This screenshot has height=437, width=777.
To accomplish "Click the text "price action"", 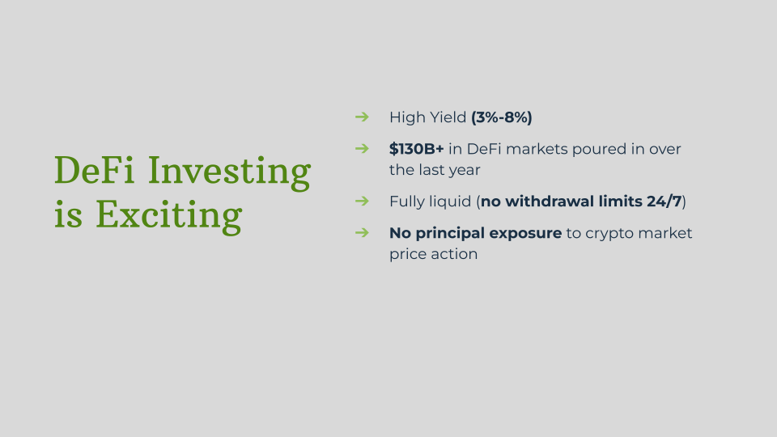I will pyautogui.click(x=434, y=254).
